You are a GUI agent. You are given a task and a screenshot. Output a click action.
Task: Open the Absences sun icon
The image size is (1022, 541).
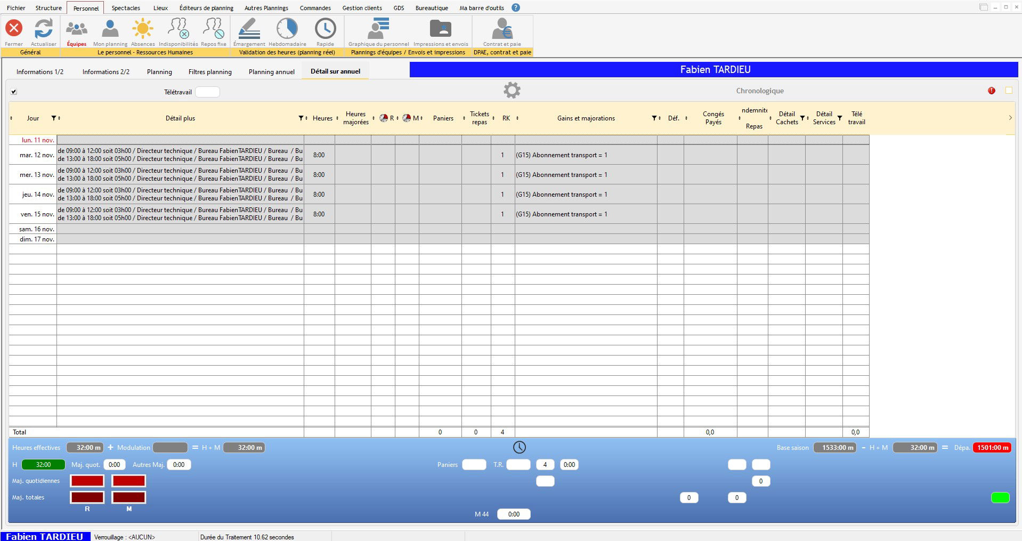(143, 29)
